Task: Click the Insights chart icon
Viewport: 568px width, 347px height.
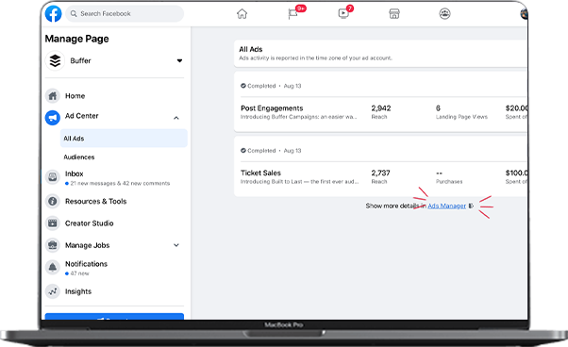Action: tap(53, 291)
